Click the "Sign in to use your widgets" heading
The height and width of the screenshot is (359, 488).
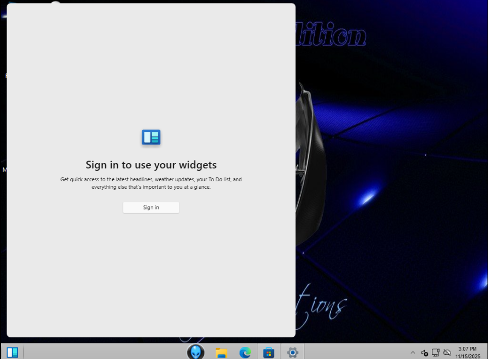coord(151,165)
